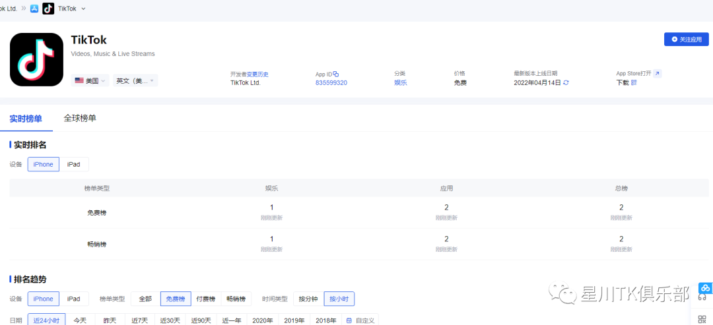Select iPhone in 实时排名 device toggle
713x325 pixels.
pos(43,164)
